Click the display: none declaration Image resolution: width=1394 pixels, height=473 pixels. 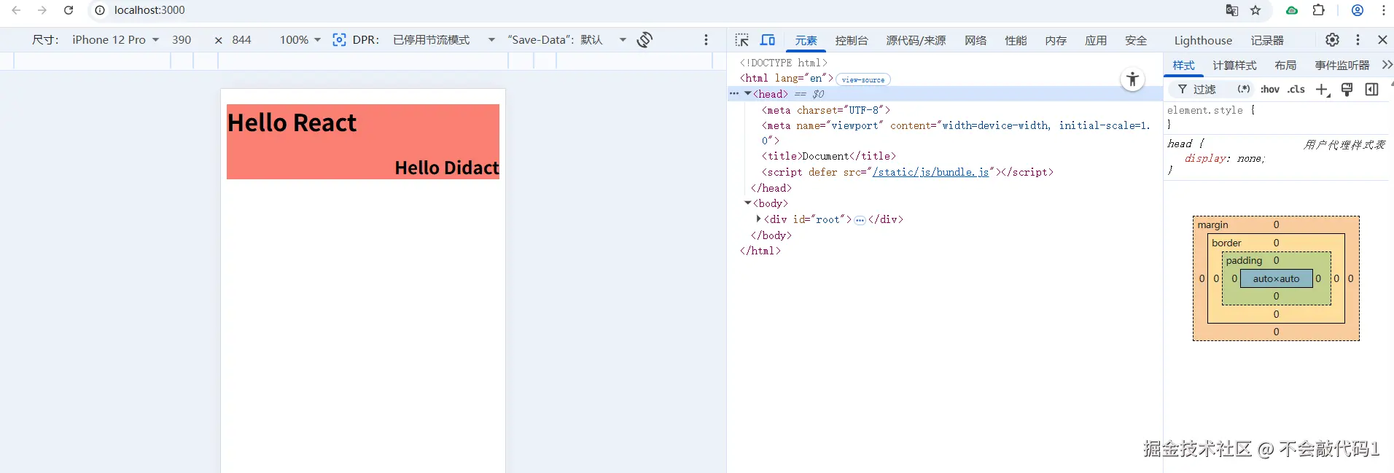tap(1225, 158)
